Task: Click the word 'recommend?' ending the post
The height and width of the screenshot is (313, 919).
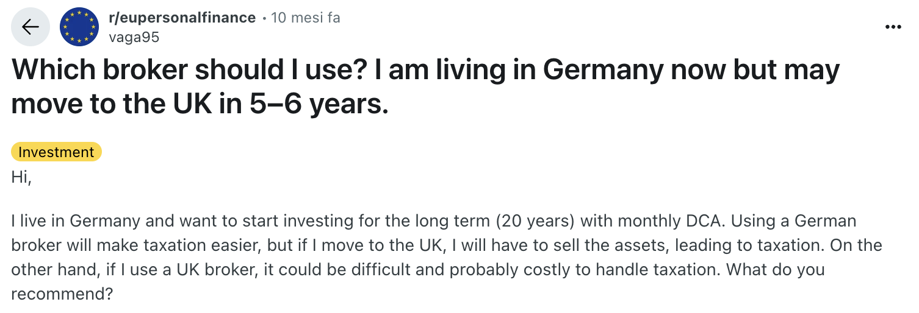Action: [x=62, y=294]
